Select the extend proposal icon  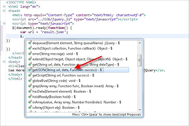pos(30,59)
